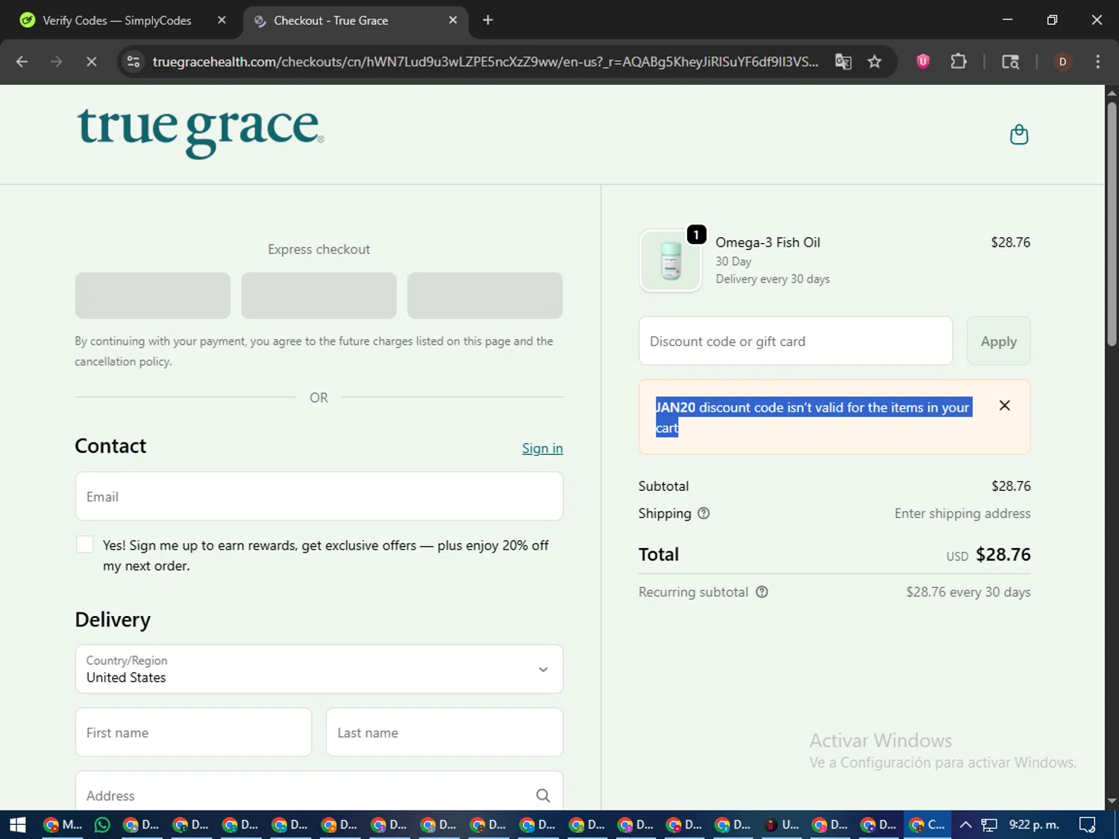Choose the middle express checkout button
Screen dimensions: 1119x839
319,295
